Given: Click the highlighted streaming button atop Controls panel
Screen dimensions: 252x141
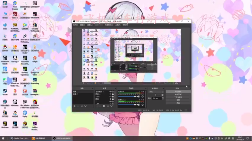Looking at the screenshot, I should coord(178,91).
